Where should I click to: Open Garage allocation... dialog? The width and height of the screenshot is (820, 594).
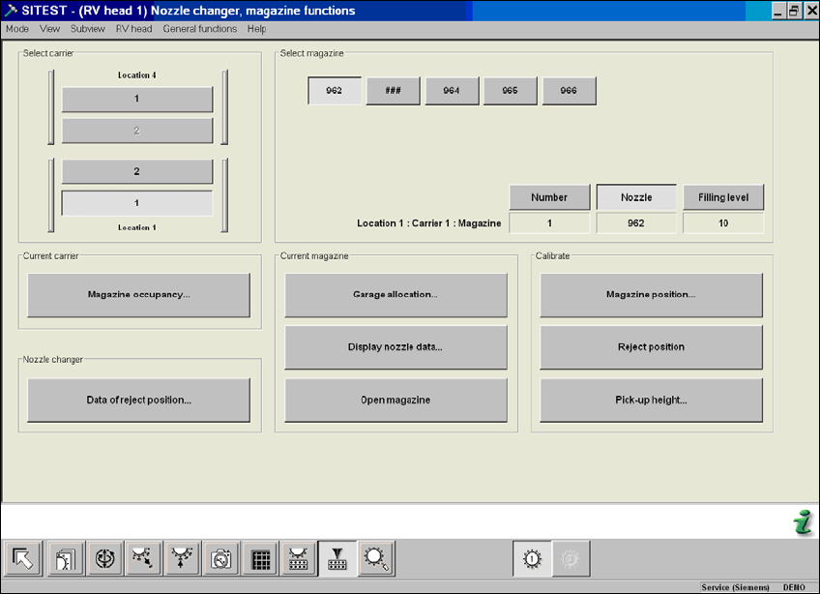click(395, 295)
